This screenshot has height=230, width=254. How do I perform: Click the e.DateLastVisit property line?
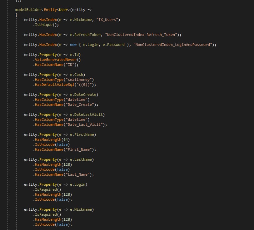[64, 115]
